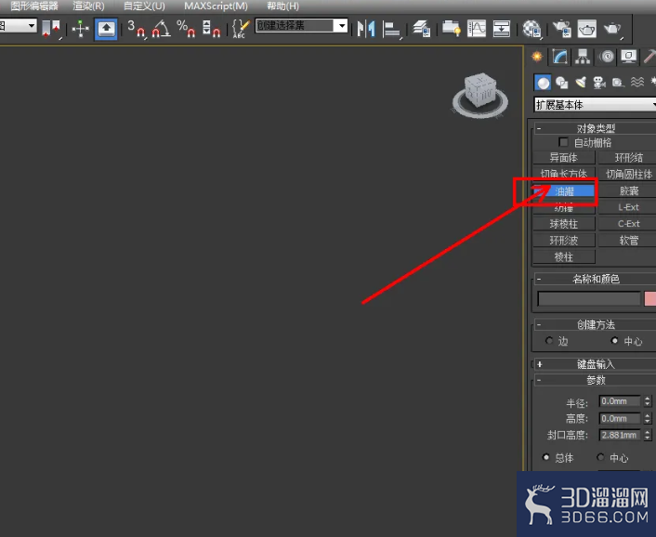Image resolution: width=656 pixels, height=537 pixels.
Task: Click the 环形波 object button
Action: tap(563, 241)
